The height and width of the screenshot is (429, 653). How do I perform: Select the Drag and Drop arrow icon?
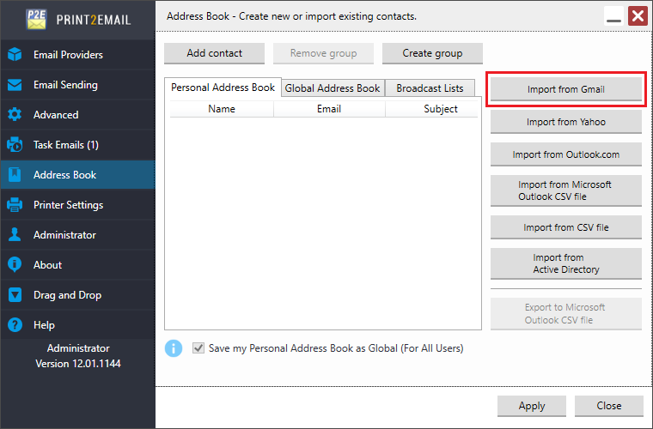coord(15,295)
